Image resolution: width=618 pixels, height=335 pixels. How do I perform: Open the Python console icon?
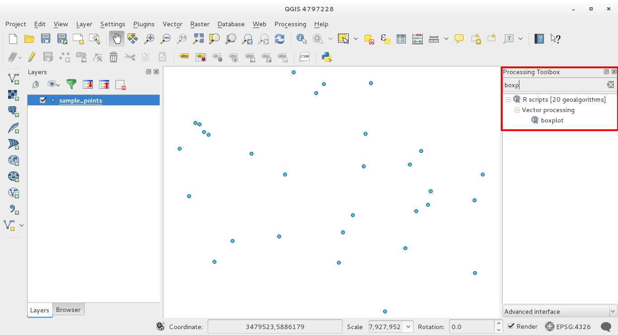click(327, 57)
